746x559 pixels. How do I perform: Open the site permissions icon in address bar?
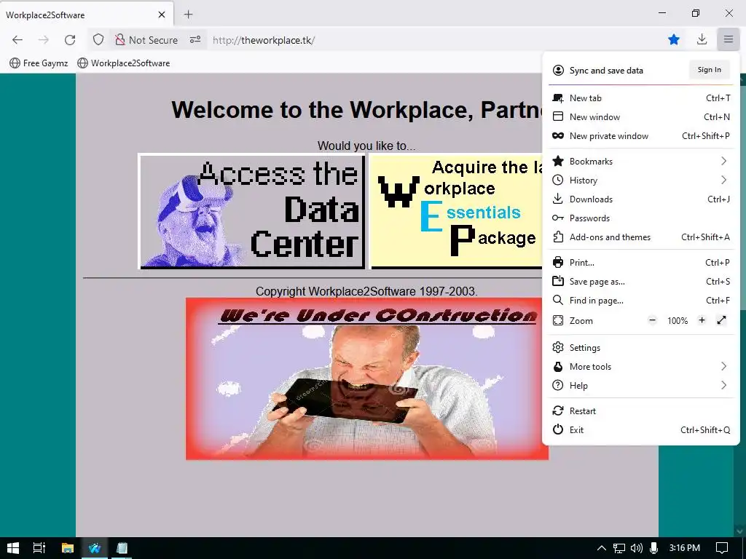[x=195, y=40]
